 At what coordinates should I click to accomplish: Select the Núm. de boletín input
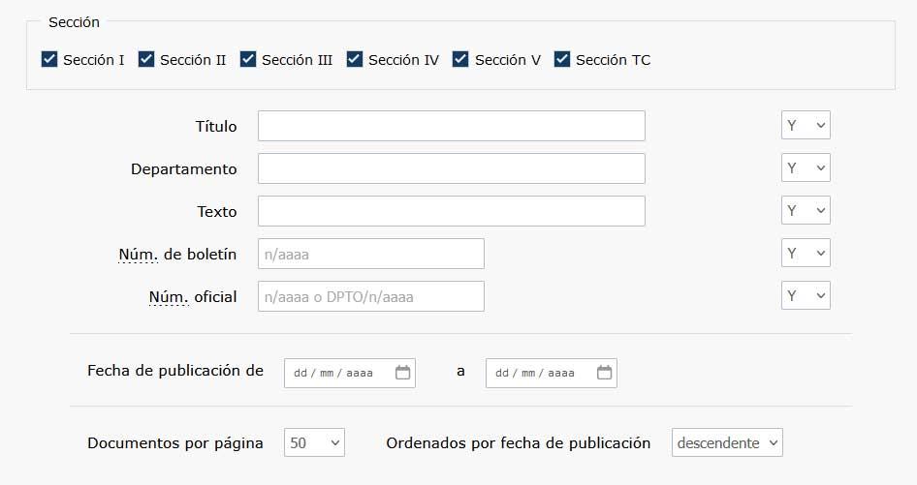click(370, 254)
